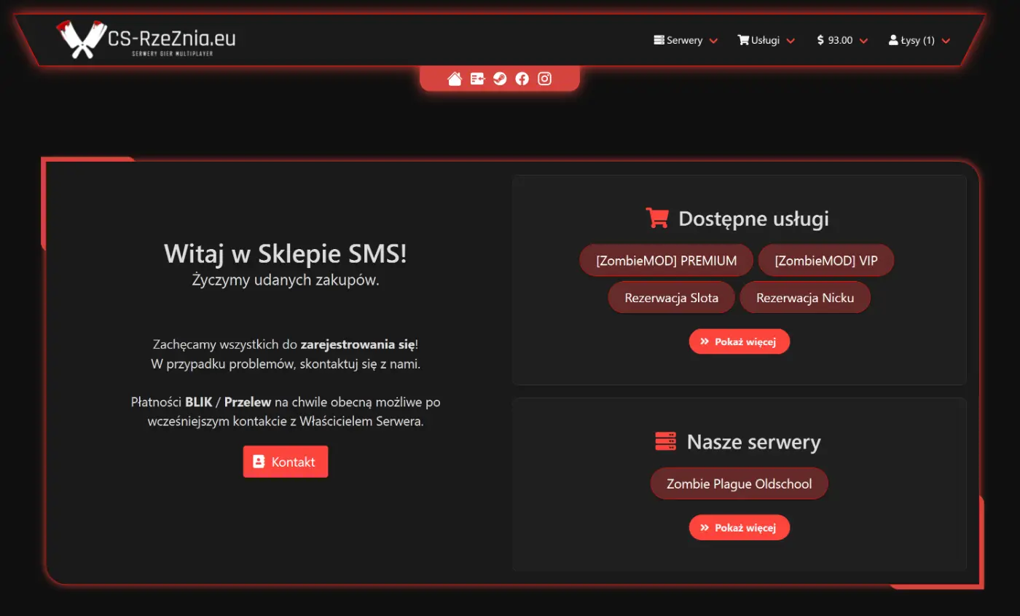This screenshot has height=616, width=1020.
Task: Open the Steam icon link
Action: 500,79
